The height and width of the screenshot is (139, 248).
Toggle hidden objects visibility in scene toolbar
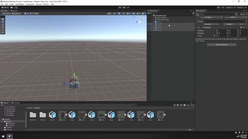point(133,14)
